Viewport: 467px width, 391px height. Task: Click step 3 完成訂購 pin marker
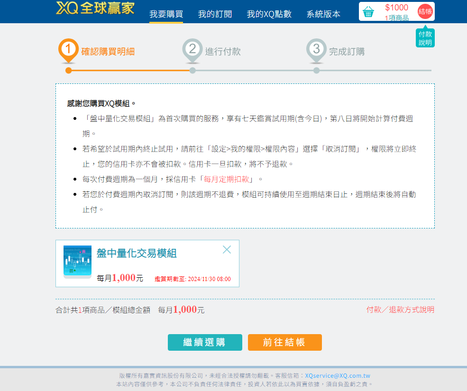click(316, 49)
